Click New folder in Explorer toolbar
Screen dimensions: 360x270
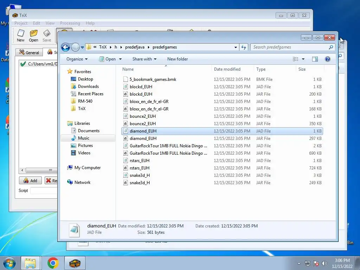tap(178, 59)
